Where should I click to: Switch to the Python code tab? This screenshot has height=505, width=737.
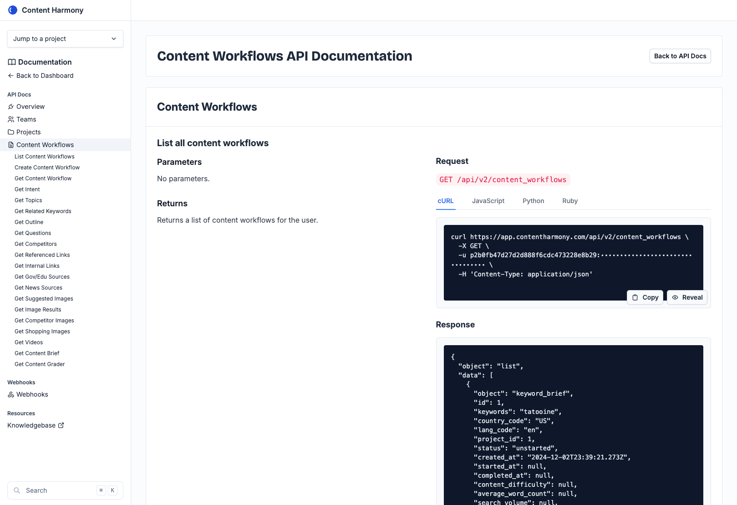click(x=533, y=201)
